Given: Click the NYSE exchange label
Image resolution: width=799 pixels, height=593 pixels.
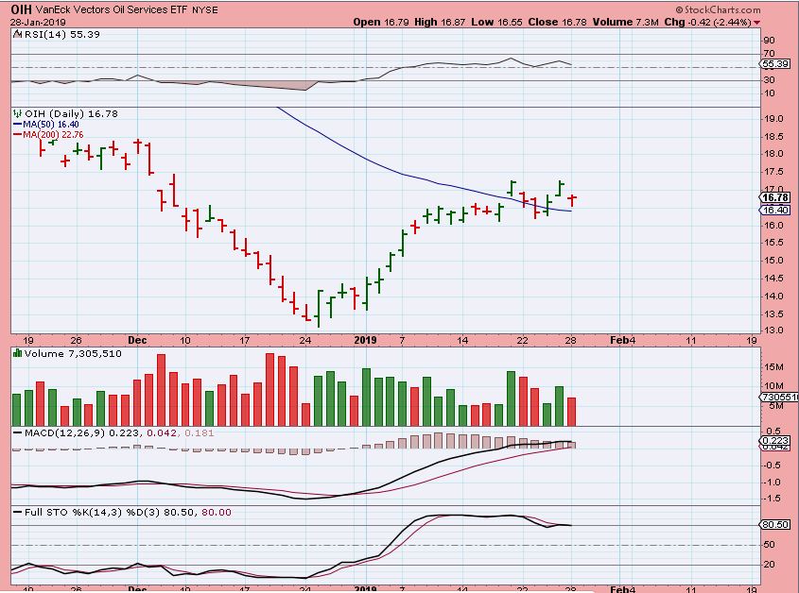Looking at the screenshot, I should click(x=205, y=9).
